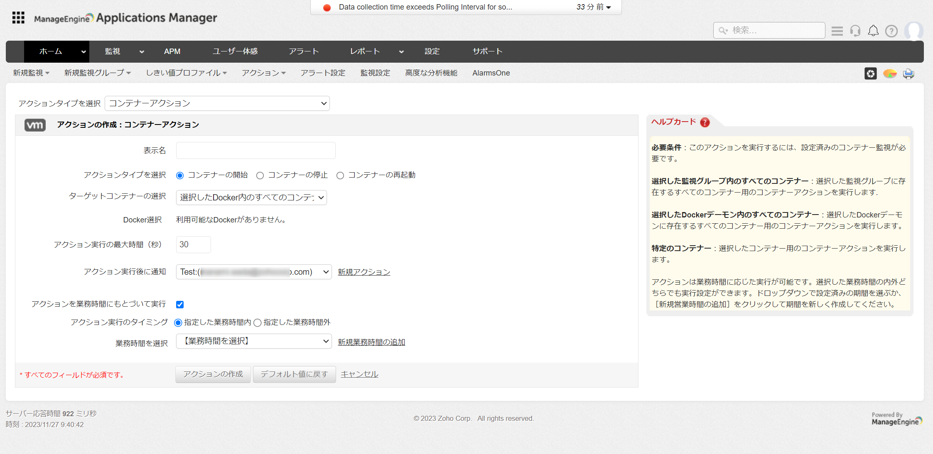This screenshot has height=454, width=933.
Task: Open the apps grid launcher icon
Action: point(18,18)
